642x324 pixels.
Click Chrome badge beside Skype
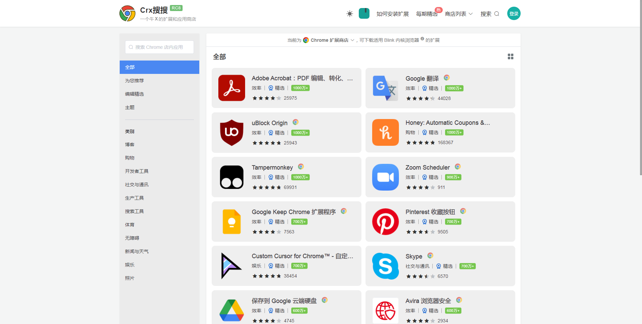(430, 255)
